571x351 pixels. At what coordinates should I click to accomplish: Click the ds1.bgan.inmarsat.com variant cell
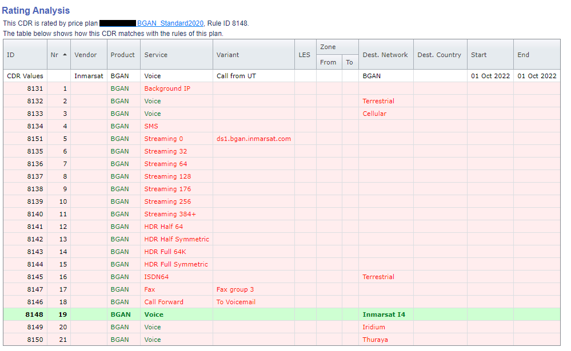click(253, 139)
